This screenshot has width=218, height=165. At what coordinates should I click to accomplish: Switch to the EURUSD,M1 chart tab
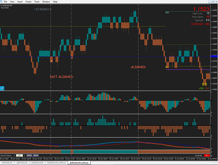point(7,163)
